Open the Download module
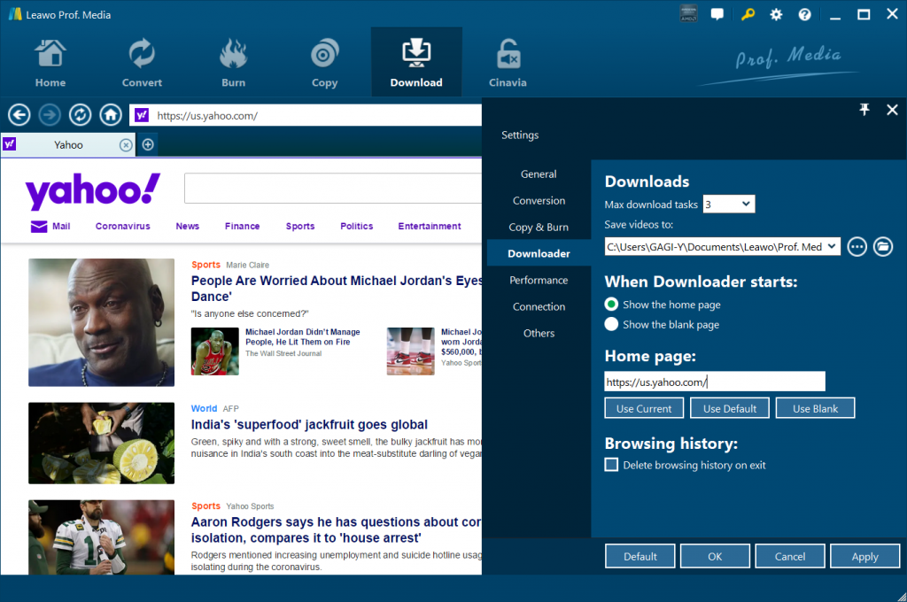The width and height of the screenshot is (907, 602). (x=416, y=63)
